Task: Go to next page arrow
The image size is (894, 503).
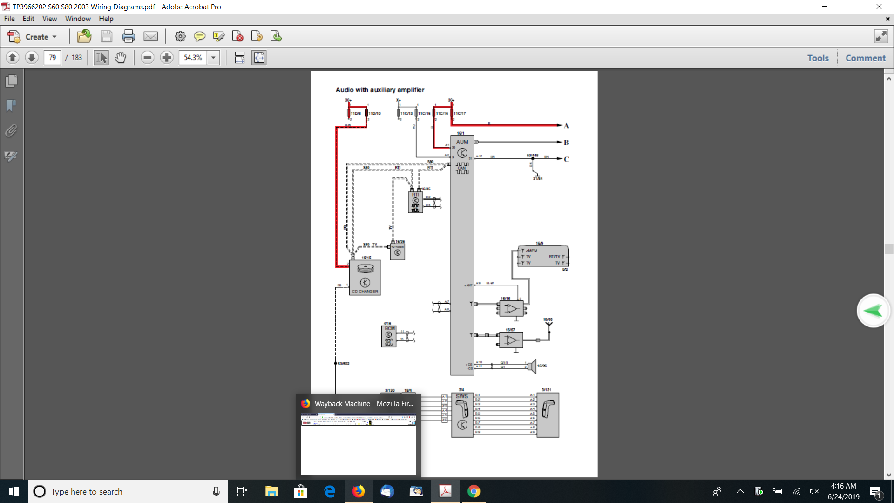Action: click(32, 58)
